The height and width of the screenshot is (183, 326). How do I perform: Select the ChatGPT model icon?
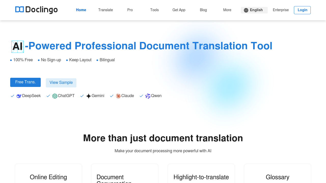point(55,96)
